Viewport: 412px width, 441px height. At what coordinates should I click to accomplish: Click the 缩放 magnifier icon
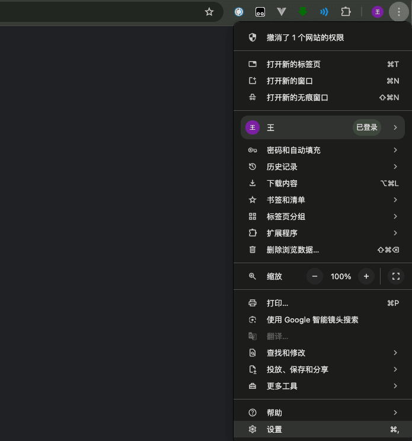[253, 276]
